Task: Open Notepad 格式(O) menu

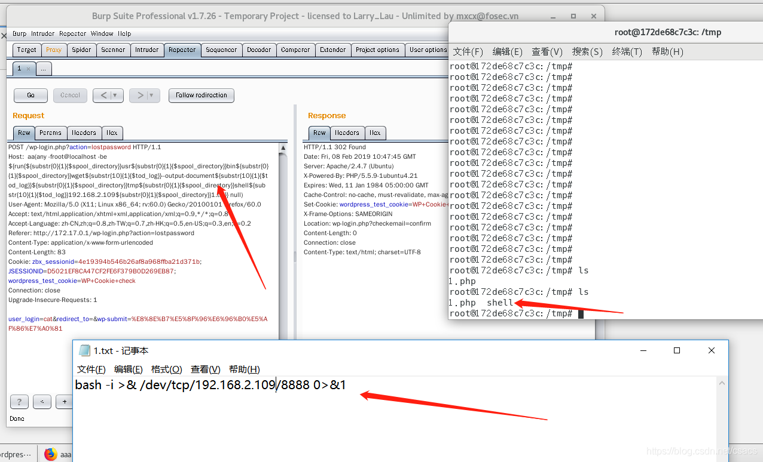Action: tap(167, 369)
